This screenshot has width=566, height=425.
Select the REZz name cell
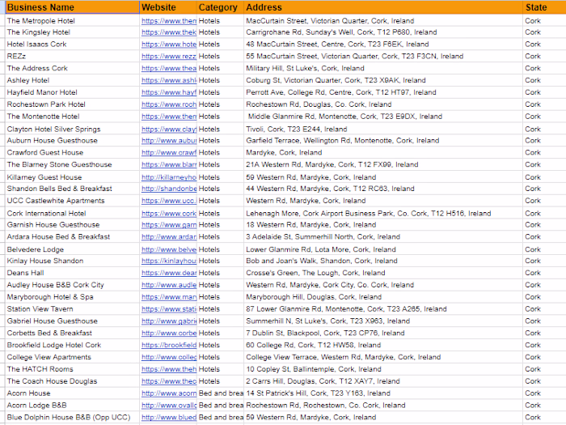point(72,57)
